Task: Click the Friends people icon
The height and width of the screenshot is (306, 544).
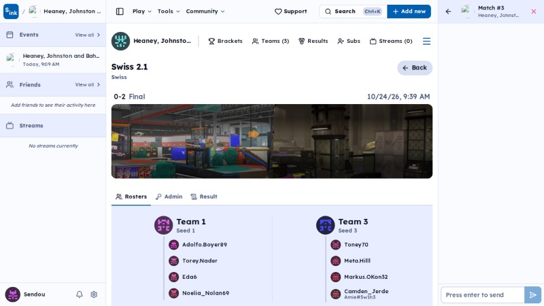Action: [10, 84]
